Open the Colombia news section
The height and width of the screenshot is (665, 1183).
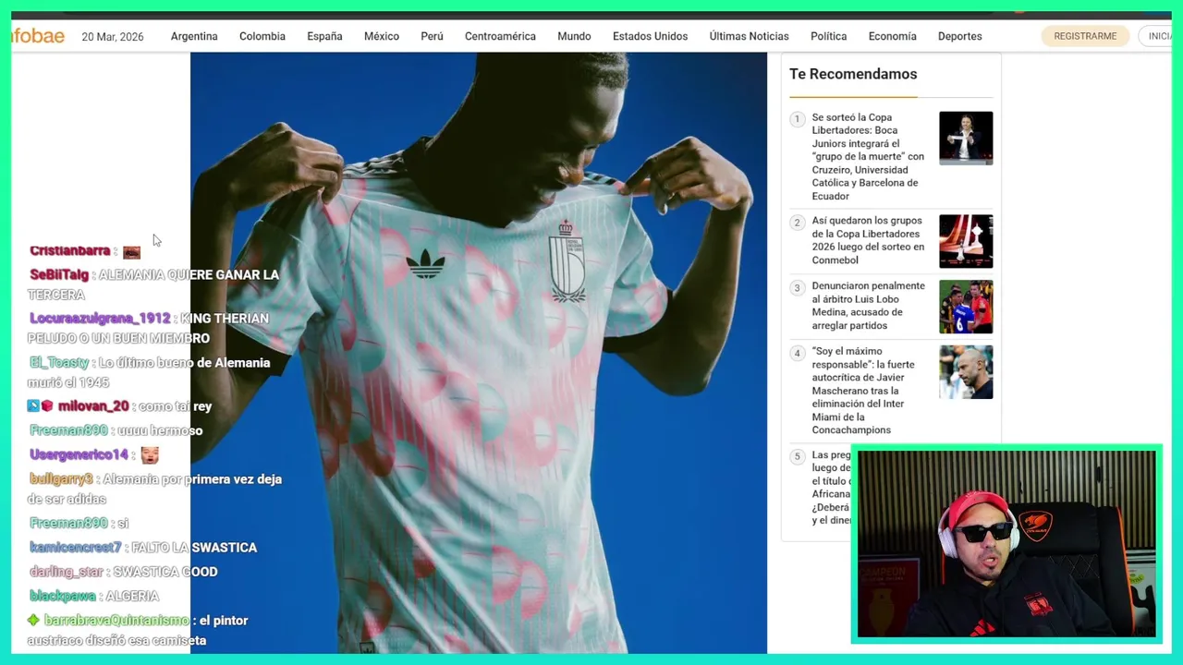pyautogui.click(x=262, y=36)
